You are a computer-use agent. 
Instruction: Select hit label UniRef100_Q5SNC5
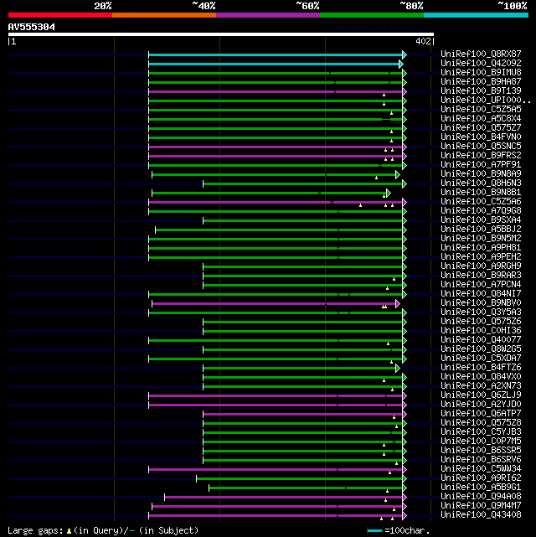pyautogui.click(x=481, y=147)
